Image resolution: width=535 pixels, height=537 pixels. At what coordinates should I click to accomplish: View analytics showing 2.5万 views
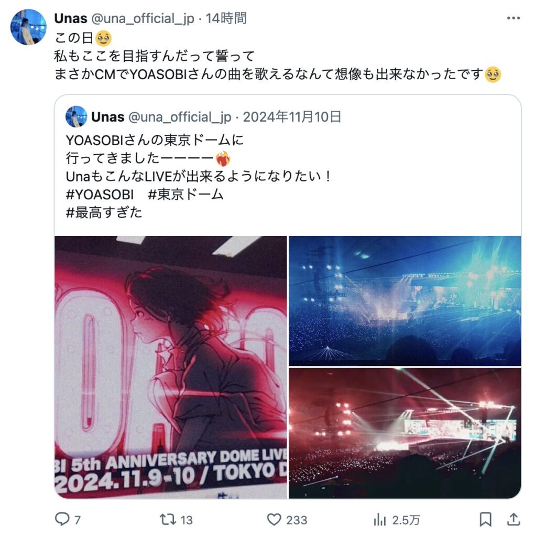[379, 520]
